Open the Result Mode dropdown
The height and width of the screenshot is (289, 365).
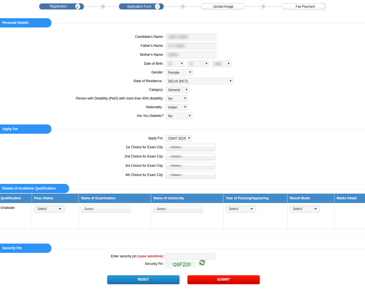point(305,209)
